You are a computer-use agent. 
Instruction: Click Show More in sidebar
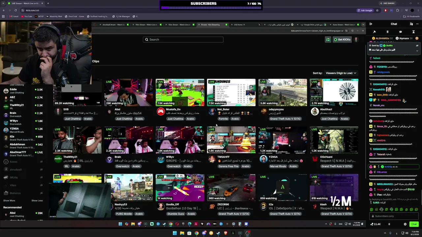[9, 200]
